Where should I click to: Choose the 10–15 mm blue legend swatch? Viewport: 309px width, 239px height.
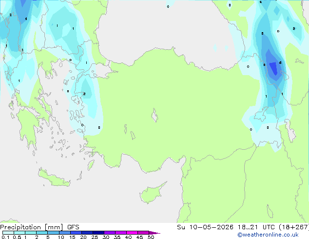click(x=65, y=233)
